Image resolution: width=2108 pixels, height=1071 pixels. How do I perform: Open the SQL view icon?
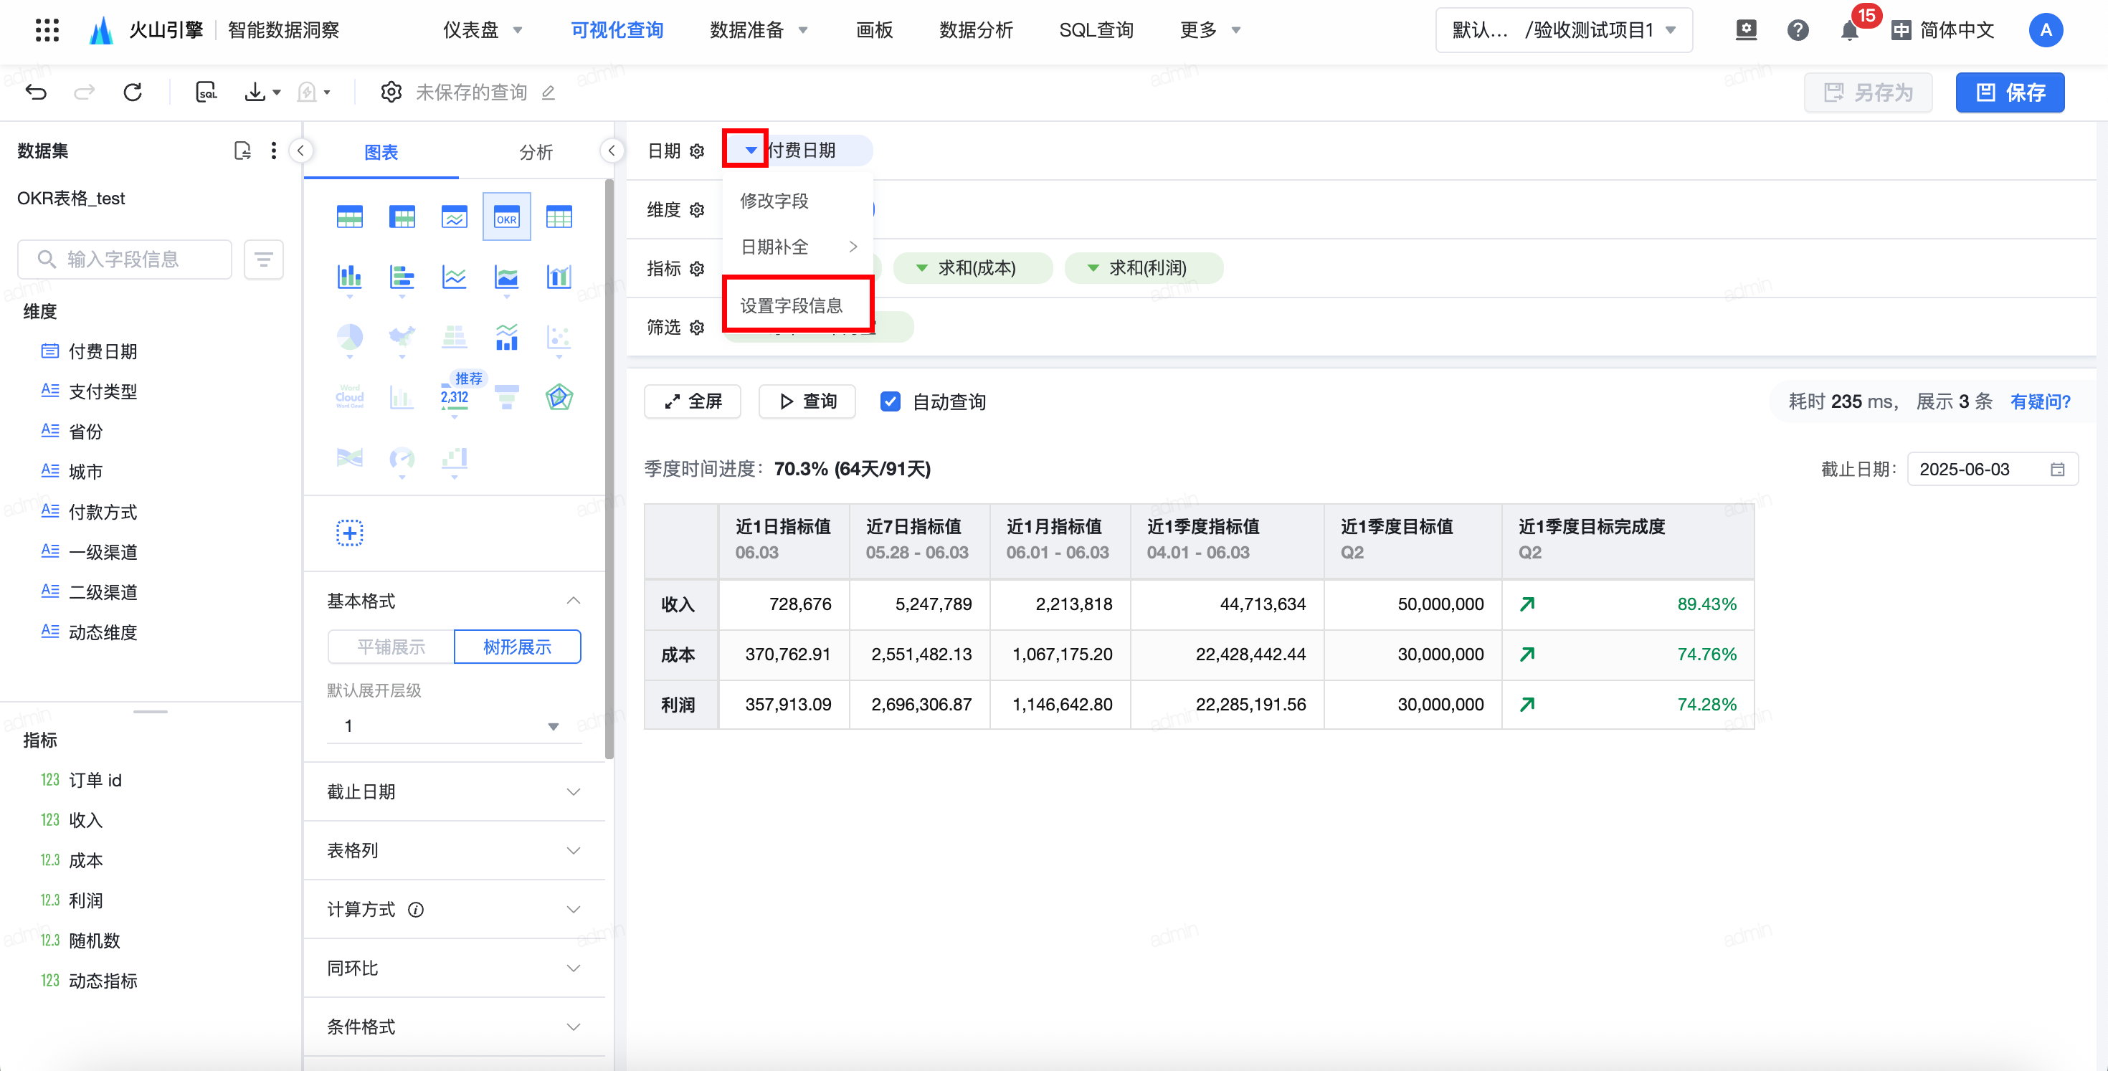pyautogui.click(x=206, y=92)
